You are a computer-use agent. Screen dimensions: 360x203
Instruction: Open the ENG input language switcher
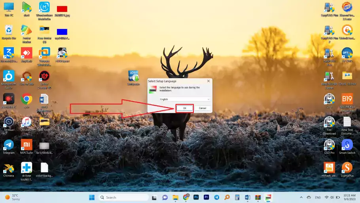318,197
